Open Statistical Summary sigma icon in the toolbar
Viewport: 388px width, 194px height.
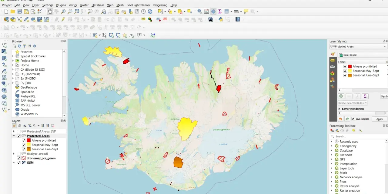click(220, 12)
